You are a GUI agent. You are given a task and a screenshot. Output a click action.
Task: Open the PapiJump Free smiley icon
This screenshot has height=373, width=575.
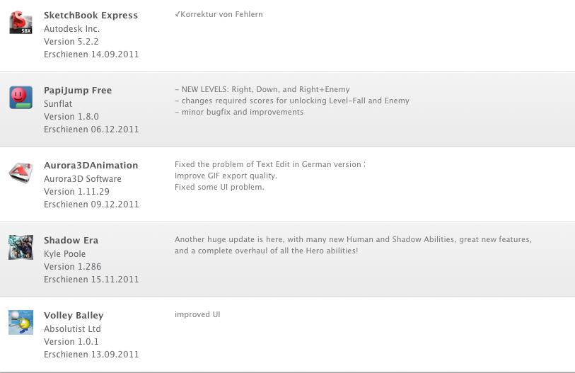tap(21, 97)
